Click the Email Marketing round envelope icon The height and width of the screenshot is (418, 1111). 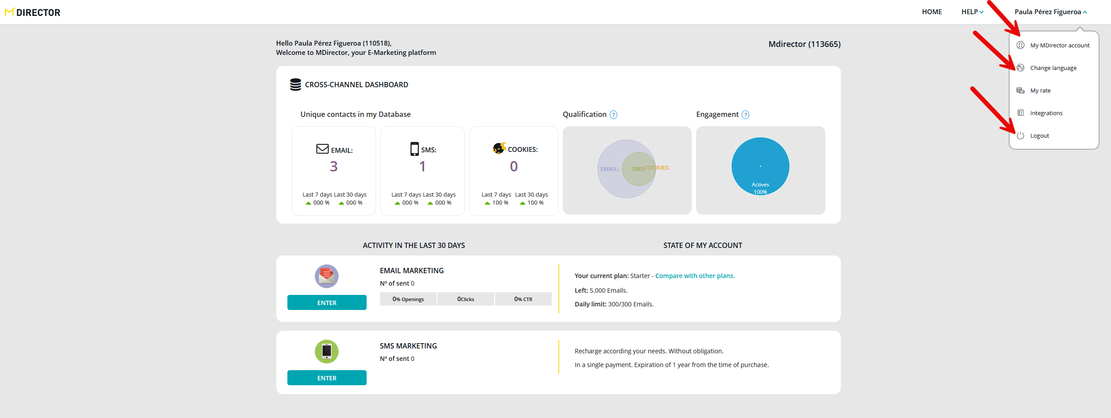click(326, 276)
